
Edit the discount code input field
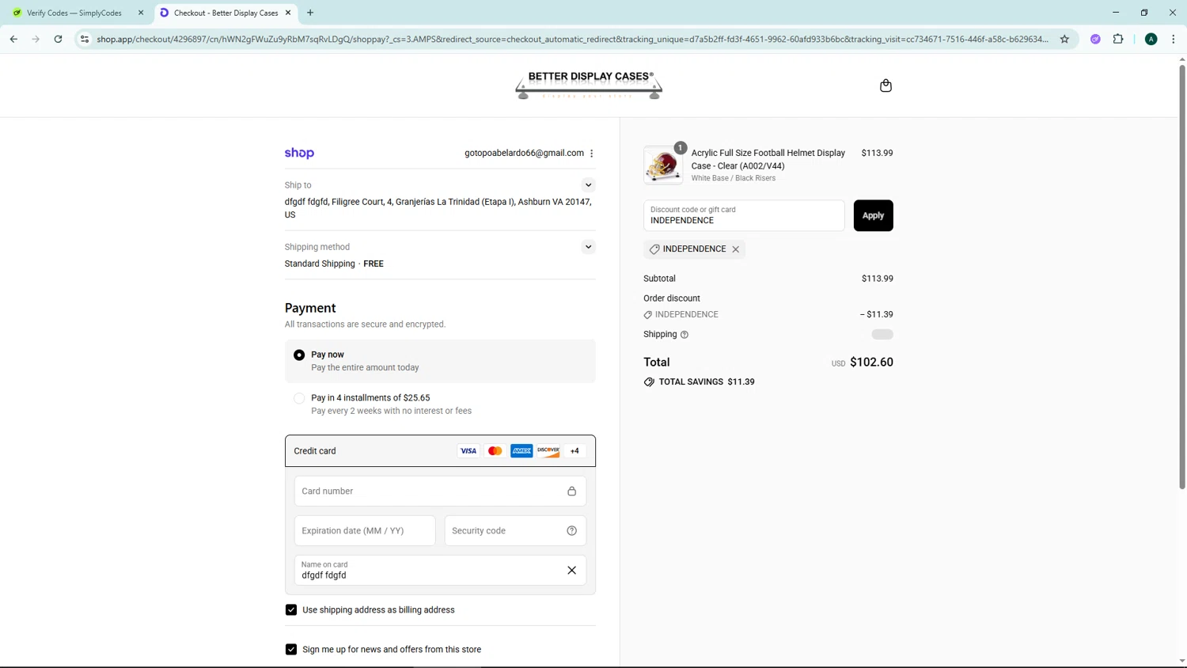744,215
